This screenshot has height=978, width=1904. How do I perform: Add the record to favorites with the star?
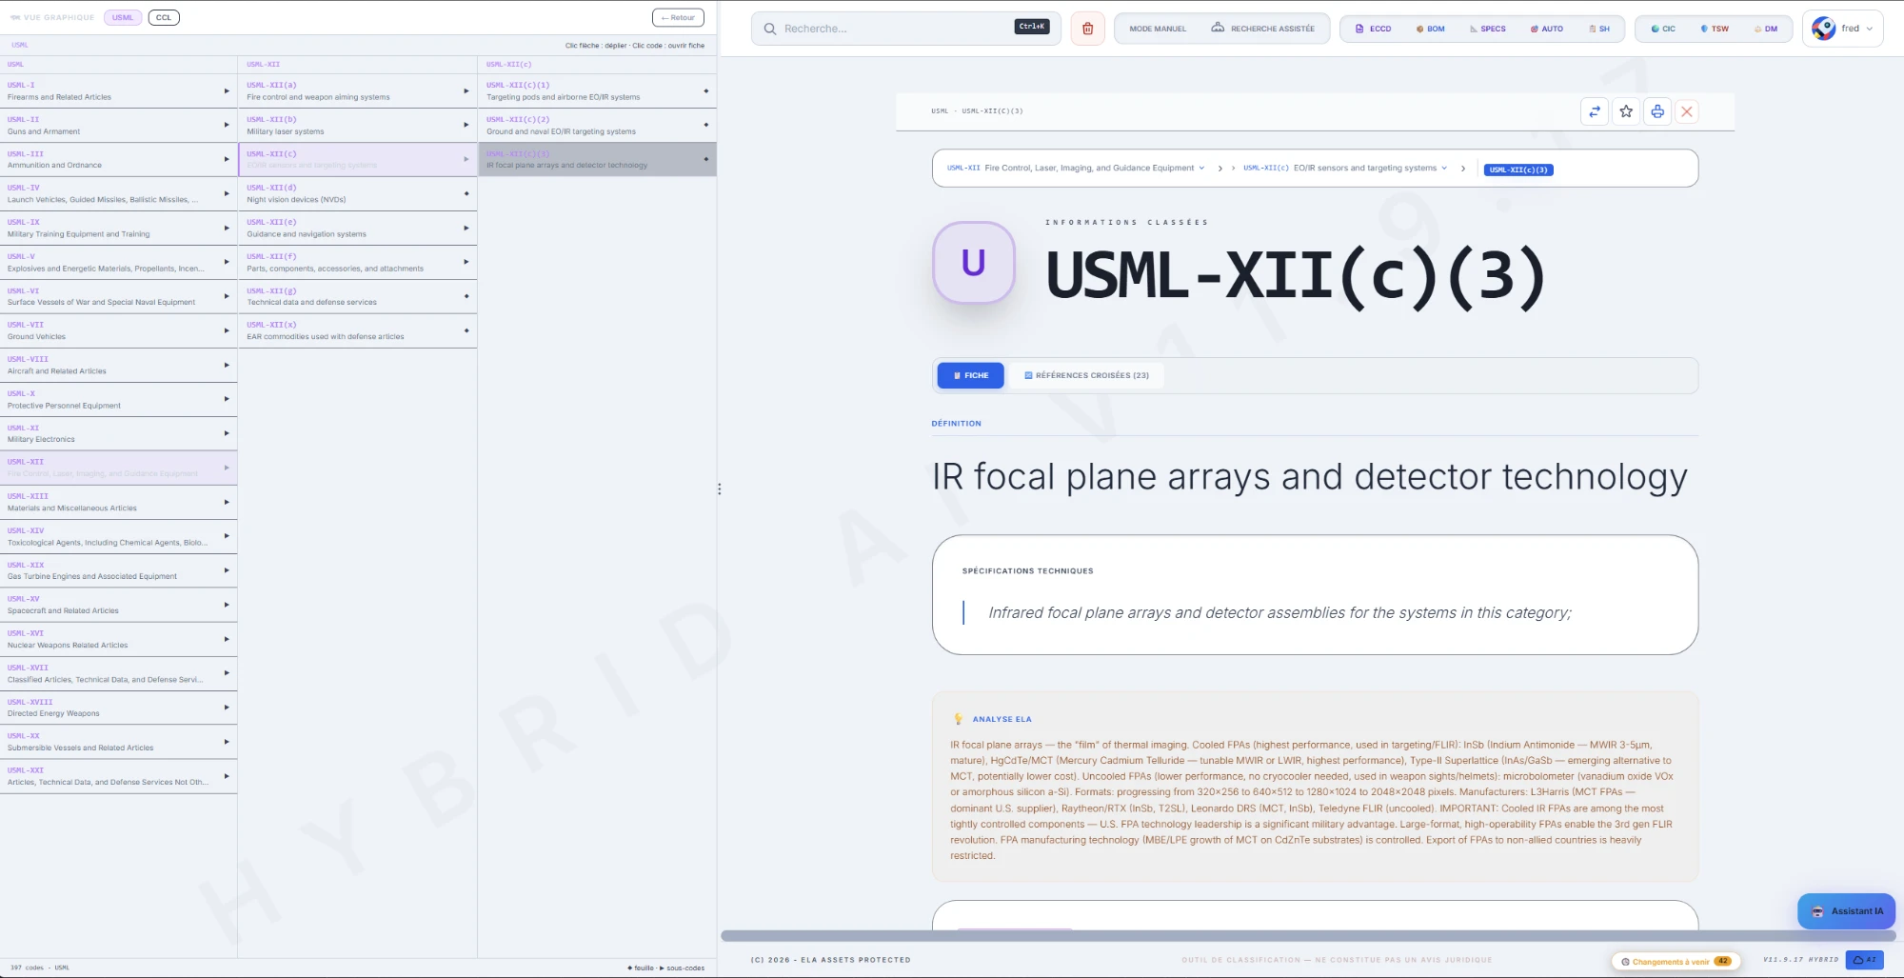point(1626,111)
